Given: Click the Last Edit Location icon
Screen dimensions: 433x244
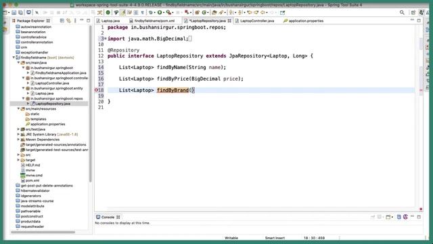Looking at the screenshot, I should pos(250,12).
